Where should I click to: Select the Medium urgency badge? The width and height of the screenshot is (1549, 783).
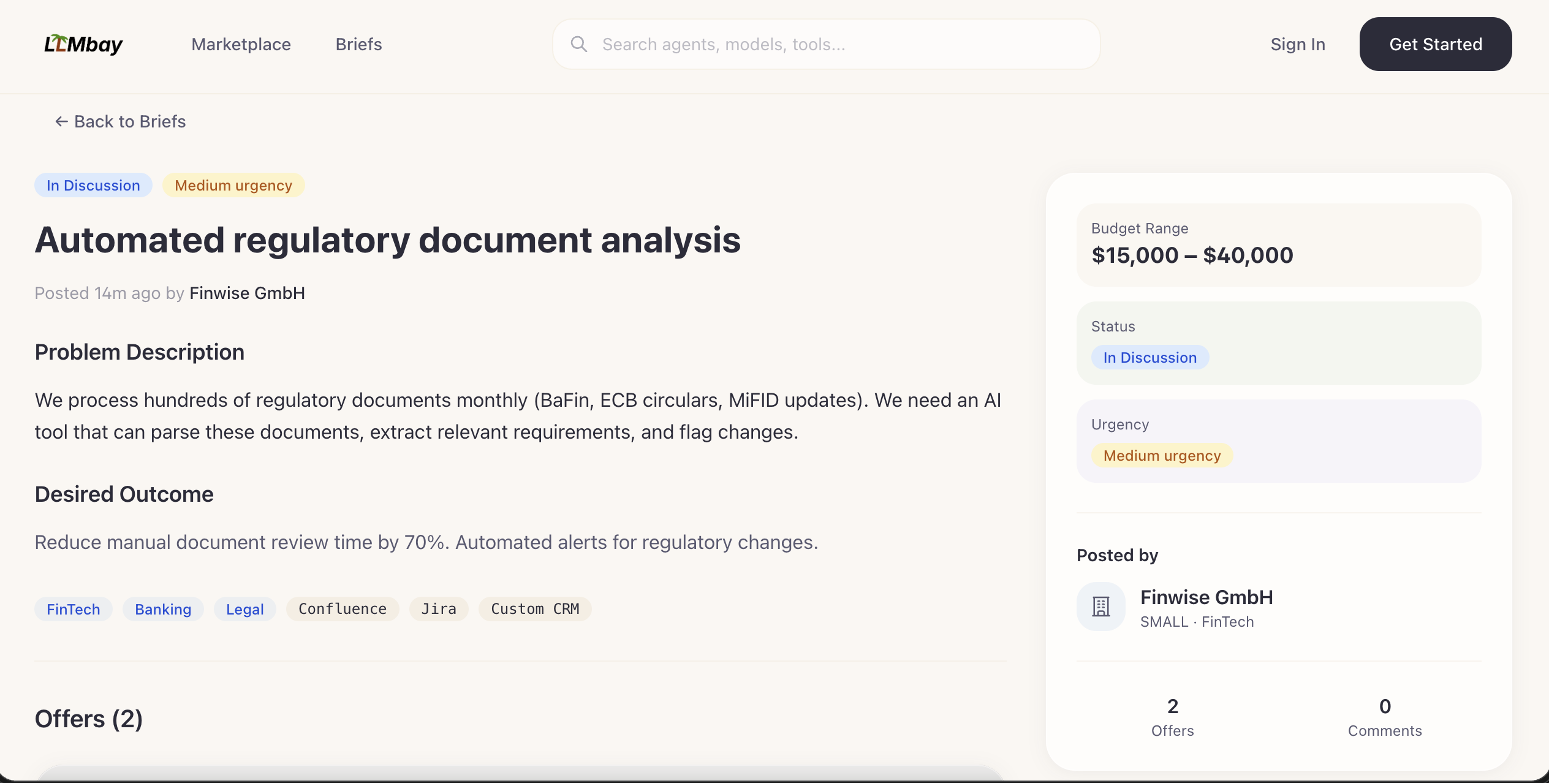pos(233,185)
